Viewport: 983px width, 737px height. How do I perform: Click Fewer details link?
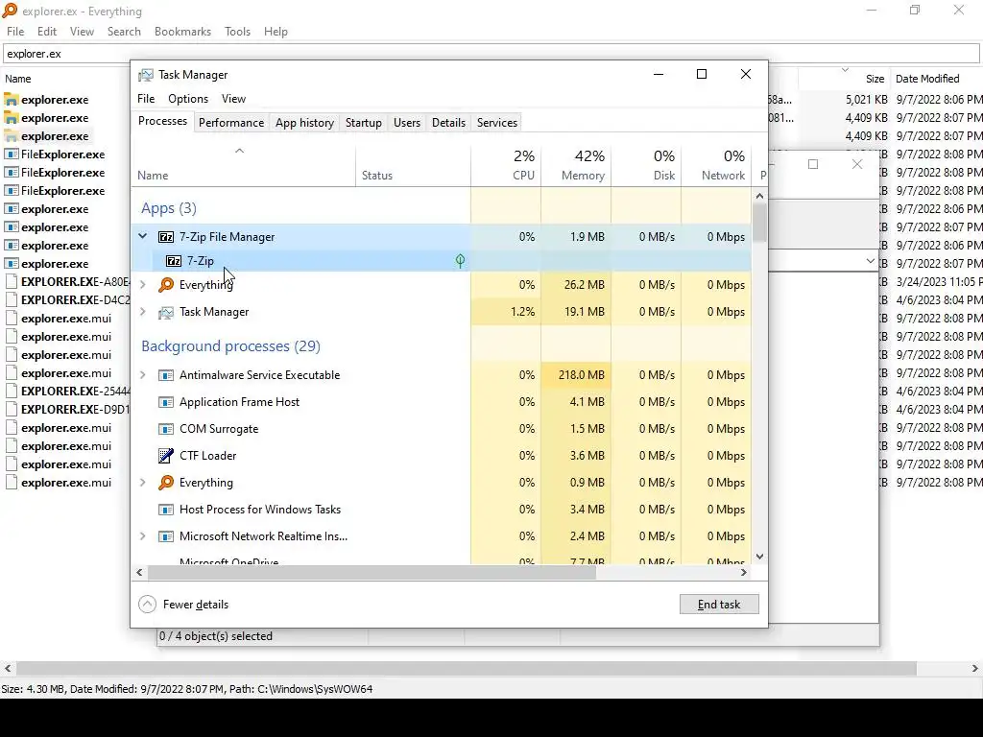(196, 605)
